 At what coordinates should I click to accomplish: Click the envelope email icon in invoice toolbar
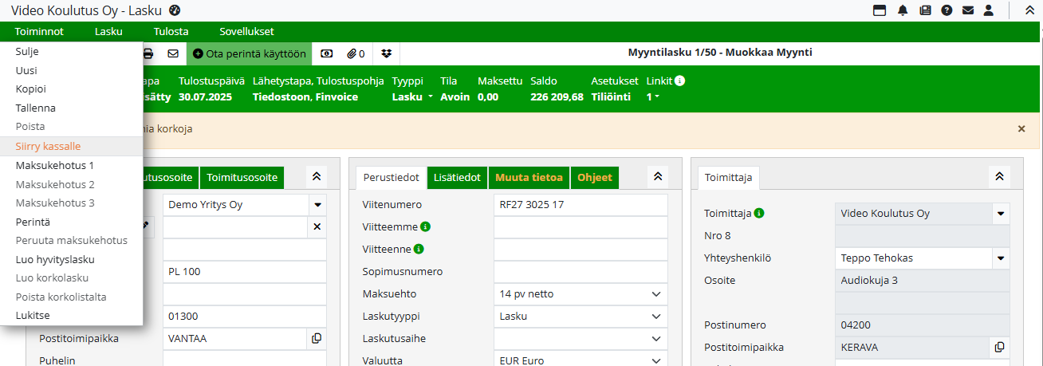click(x=173, y=54)
